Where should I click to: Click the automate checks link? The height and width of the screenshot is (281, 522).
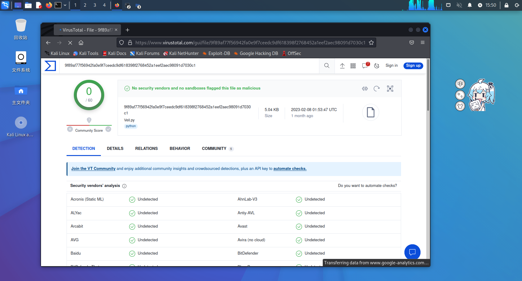(x=290, y=169)
